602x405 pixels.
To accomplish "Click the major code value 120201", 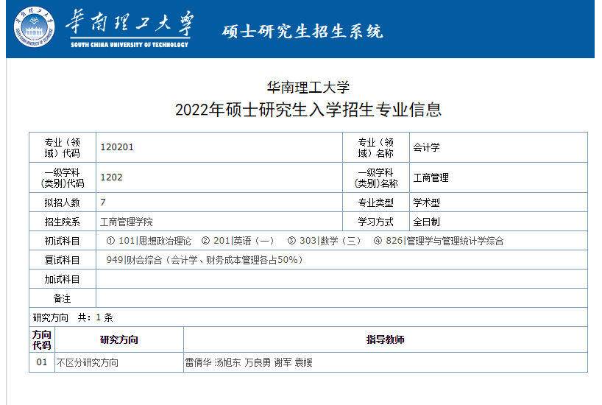I will point(117,147).
